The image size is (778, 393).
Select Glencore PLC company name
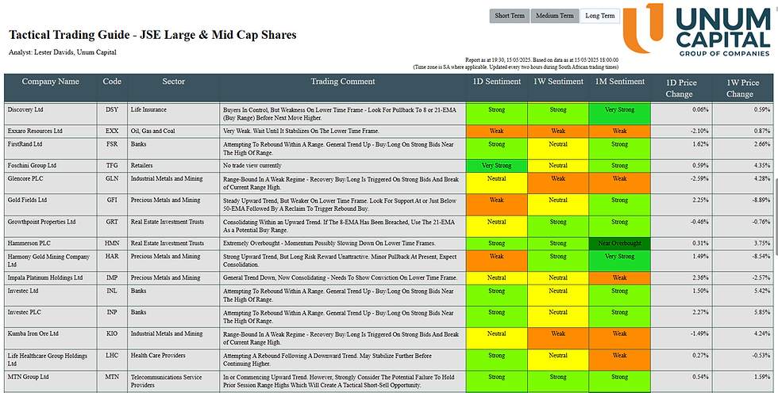pyautogui.click(x=25, y=179)
